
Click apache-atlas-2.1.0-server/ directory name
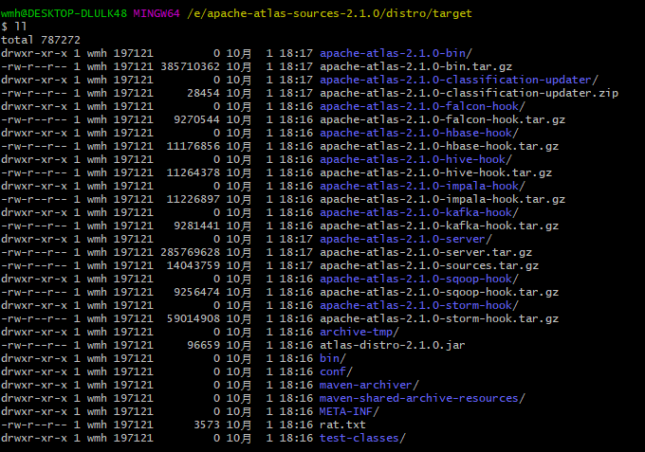click(406, 239)
